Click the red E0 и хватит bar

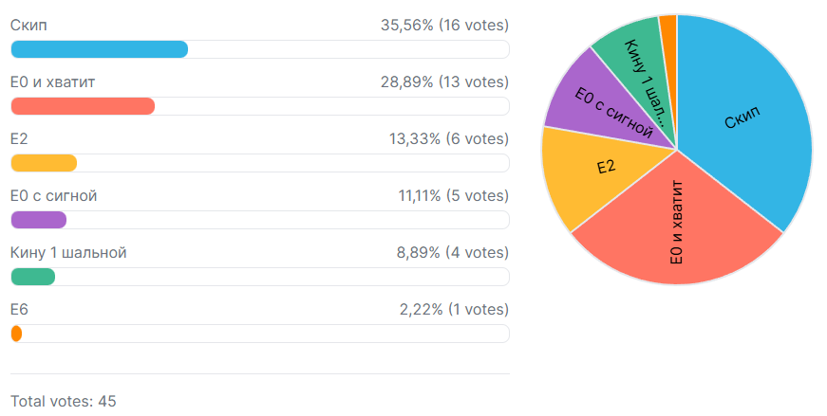coord(83,106)
